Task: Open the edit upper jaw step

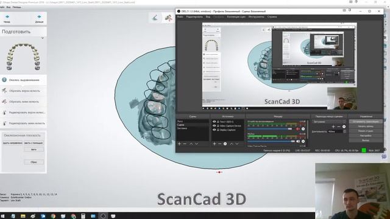Action: coord(23,113)
